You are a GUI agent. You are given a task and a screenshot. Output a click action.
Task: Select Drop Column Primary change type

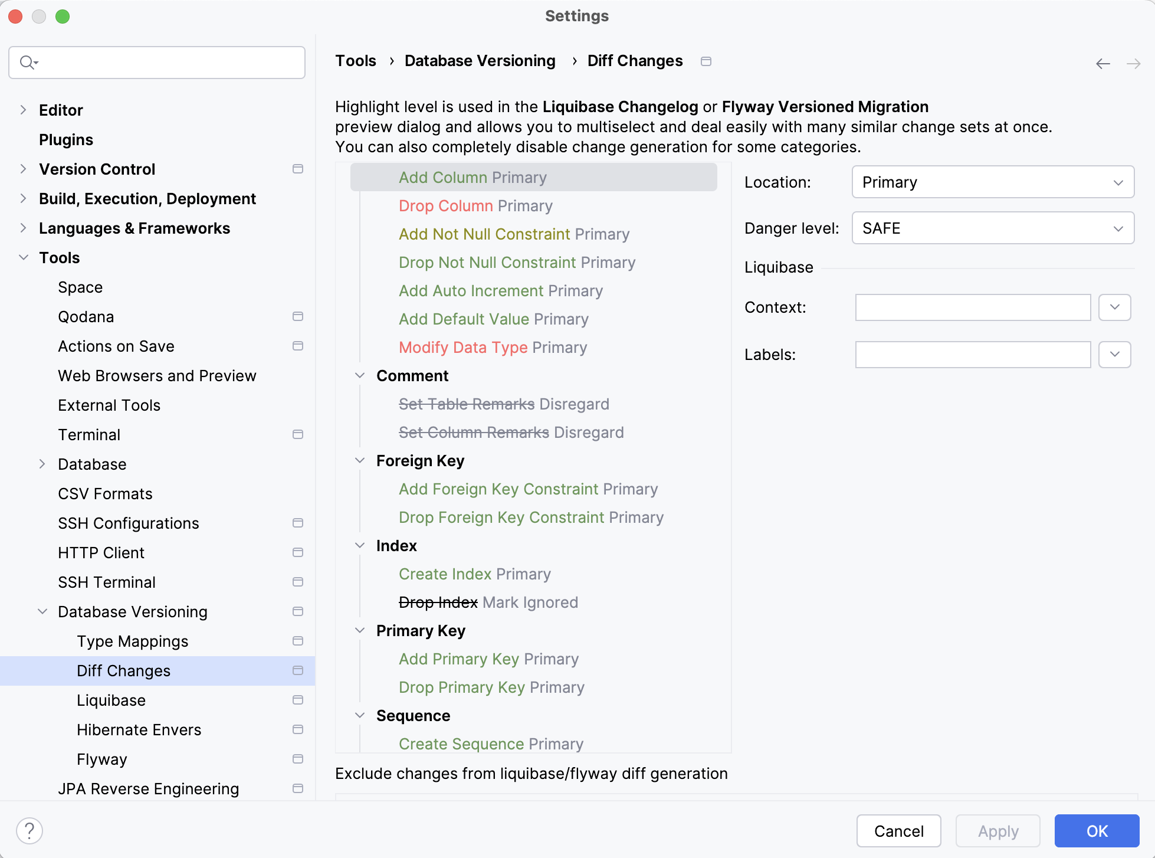[x=475, y=205]
